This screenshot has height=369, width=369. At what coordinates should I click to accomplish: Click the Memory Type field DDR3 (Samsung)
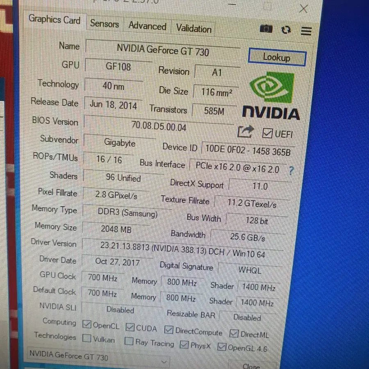(x=128, y=213)
